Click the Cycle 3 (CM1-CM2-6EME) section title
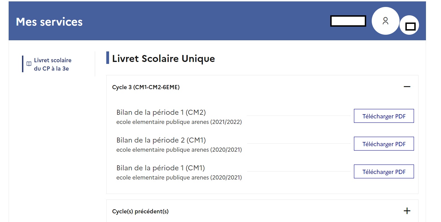441x222 pixels. 146,87
